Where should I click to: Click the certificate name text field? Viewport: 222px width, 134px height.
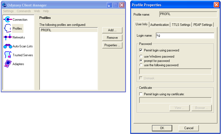[175, 100]
